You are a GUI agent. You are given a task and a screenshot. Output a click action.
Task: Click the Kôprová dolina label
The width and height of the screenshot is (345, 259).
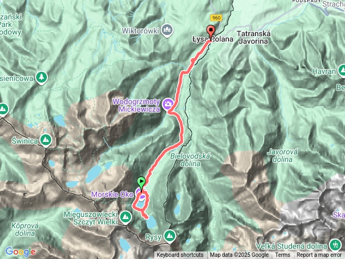pyautogui.click(x=25, y=229)
